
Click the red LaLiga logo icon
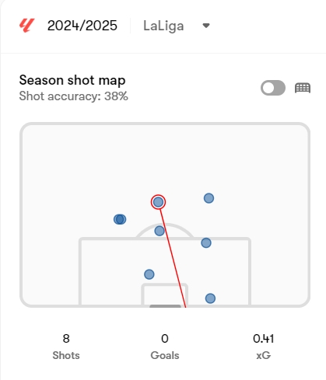[27, 26]
